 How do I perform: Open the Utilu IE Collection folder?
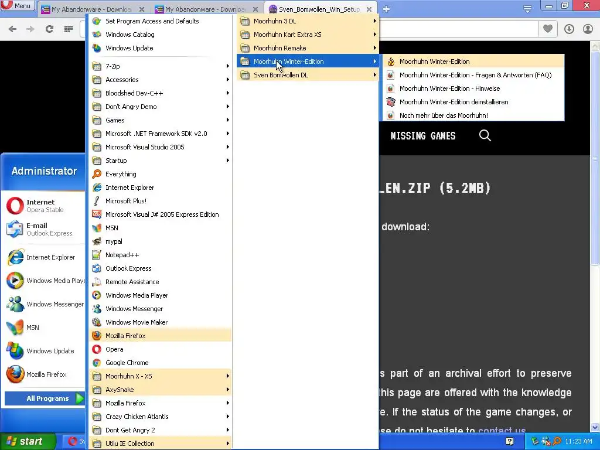tap(161, 444)
